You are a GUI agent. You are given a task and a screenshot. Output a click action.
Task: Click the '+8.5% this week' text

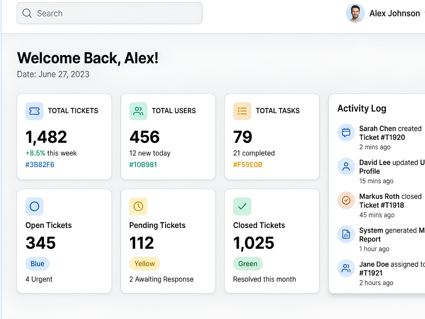[51, 153]
